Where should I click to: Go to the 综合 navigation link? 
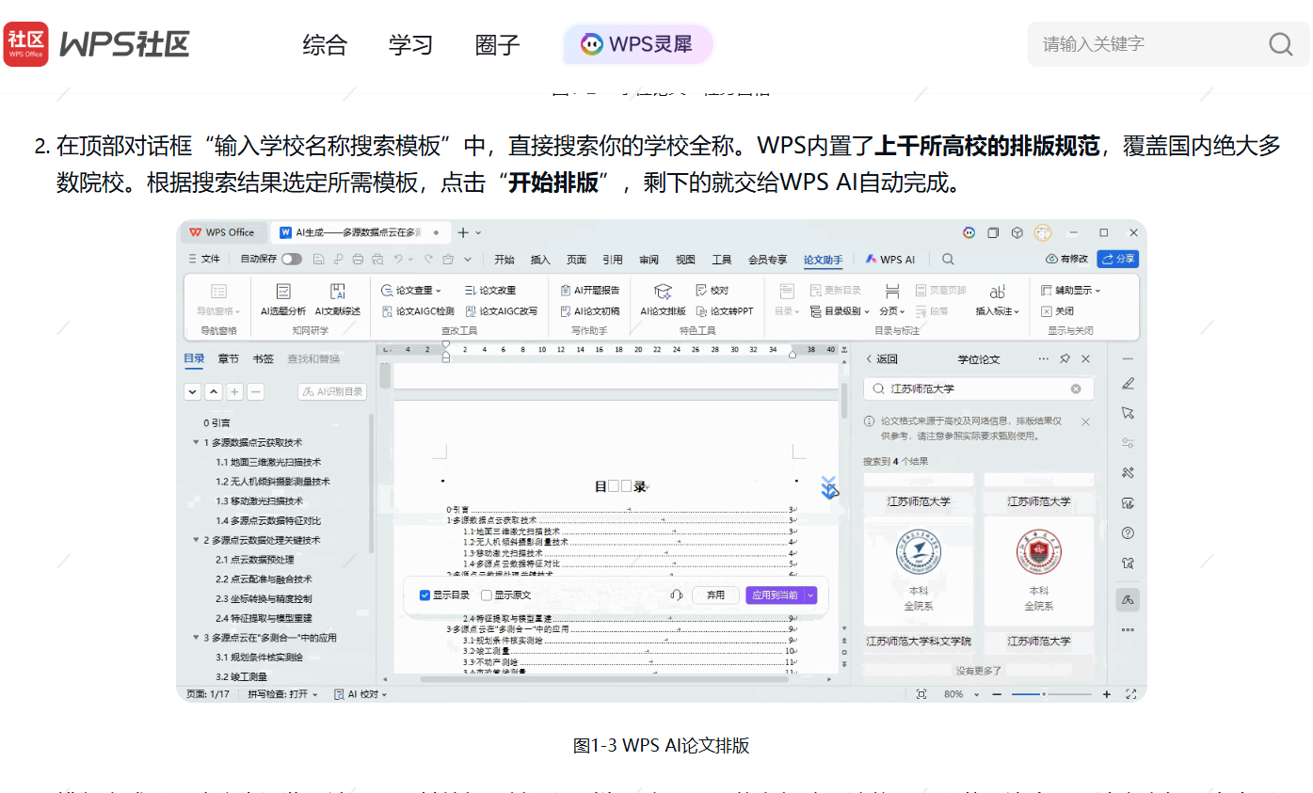tap(325, 44)
